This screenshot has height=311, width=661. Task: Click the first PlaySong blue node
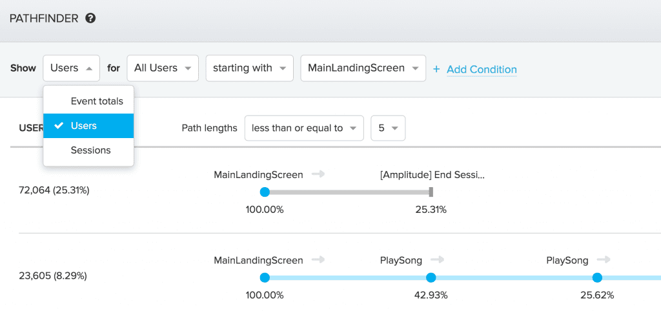point(431,277)
